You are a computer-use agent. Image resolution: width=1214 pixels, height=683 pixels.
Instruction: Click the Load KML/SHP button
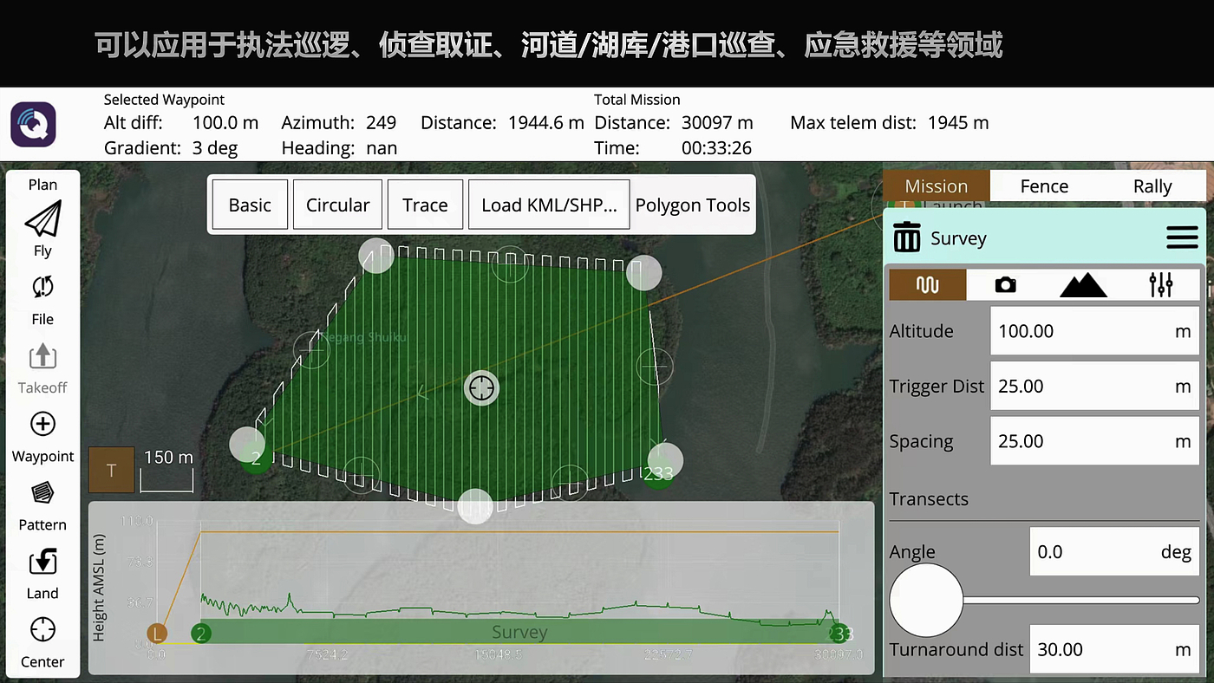click(548, 205)
